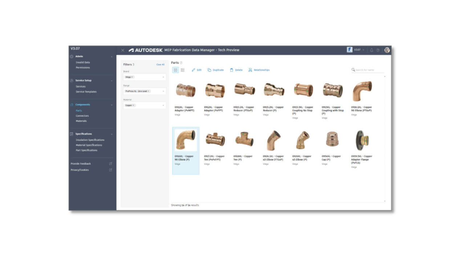465x261 pixels.
Task: Remove the Viega brand filter chip
Action: tap(132, 77)
